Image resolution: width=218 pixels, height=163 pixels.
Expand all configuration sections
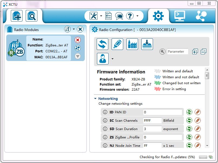(195, 52)
